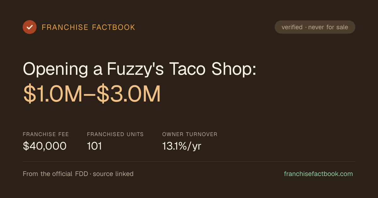Click the 'verified · never for sale' badge
The height and width of the screenshot is (198, 378).
point(315,27)
